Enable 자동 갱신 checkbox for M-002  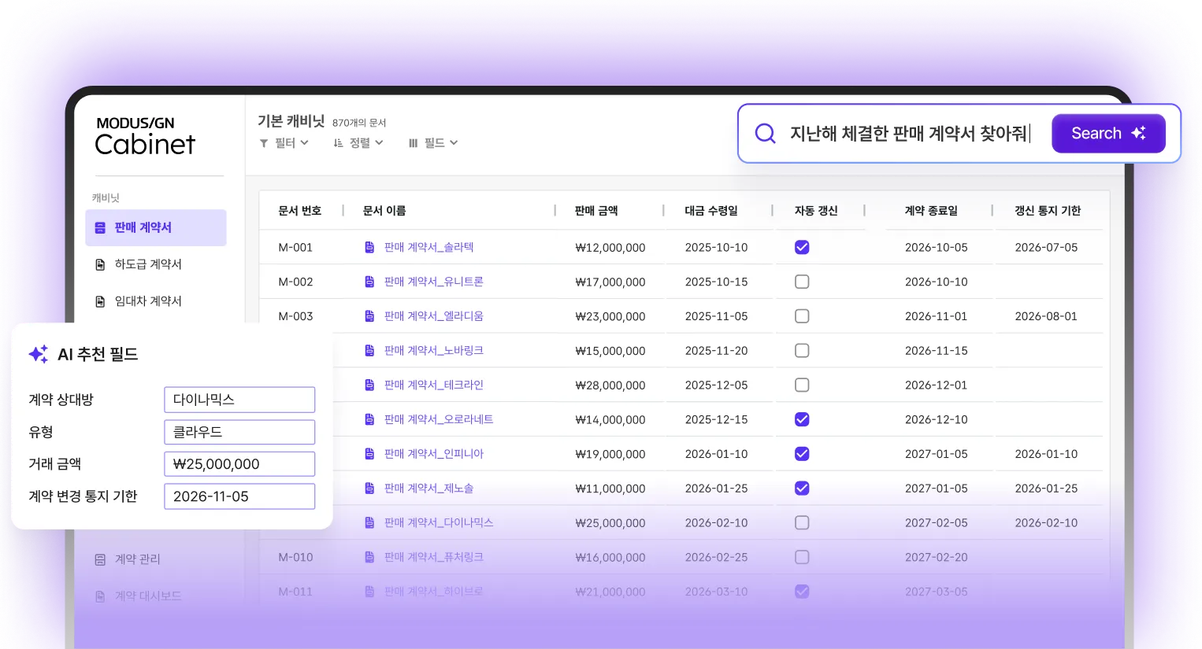pos(802,281)
